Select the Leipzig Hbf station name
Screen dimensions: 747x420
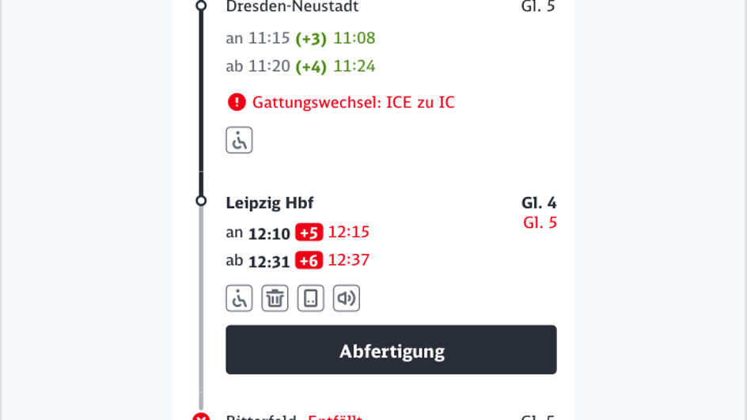click(x=270, y=202)
